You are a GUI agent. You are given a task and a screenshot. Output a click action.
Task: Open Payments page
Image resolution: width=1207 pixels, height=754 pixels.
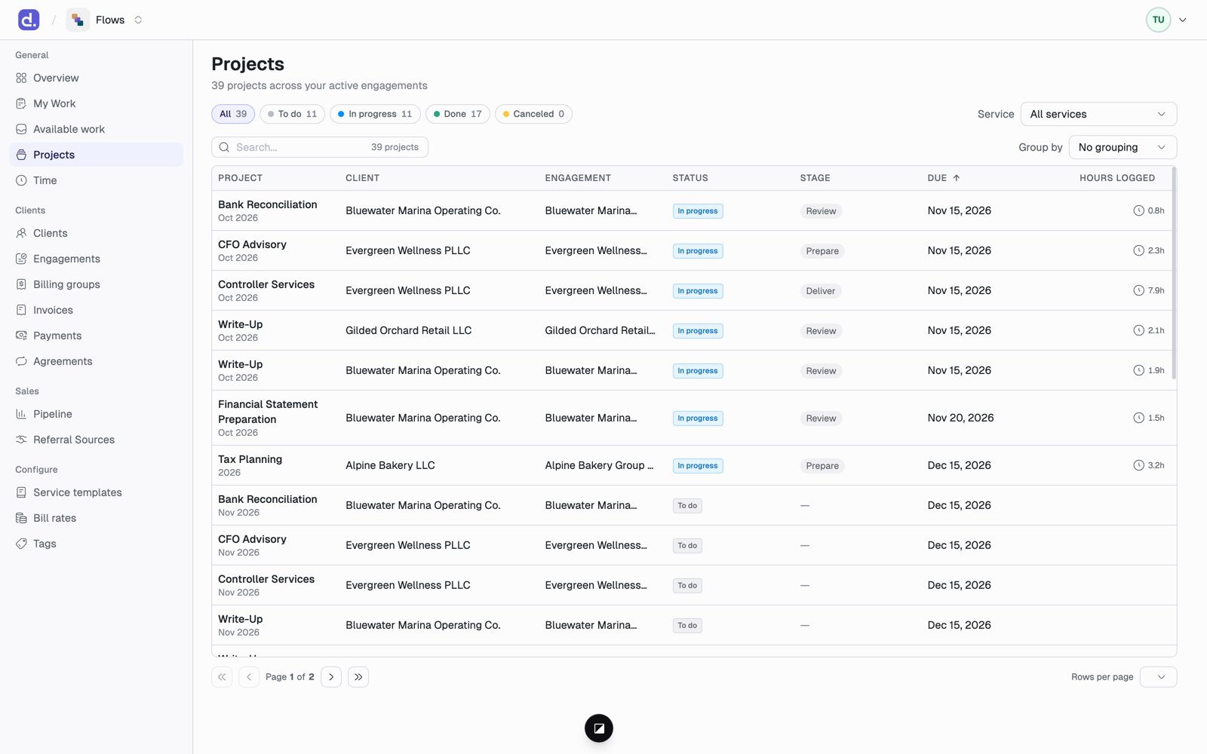(97, 336)
